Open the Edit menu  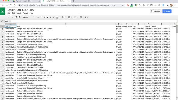(x=13, y=13)
